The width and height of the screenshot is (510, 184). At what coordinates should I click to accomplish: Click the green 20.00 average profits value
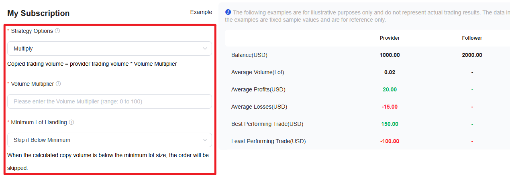[x=390, y=89]
